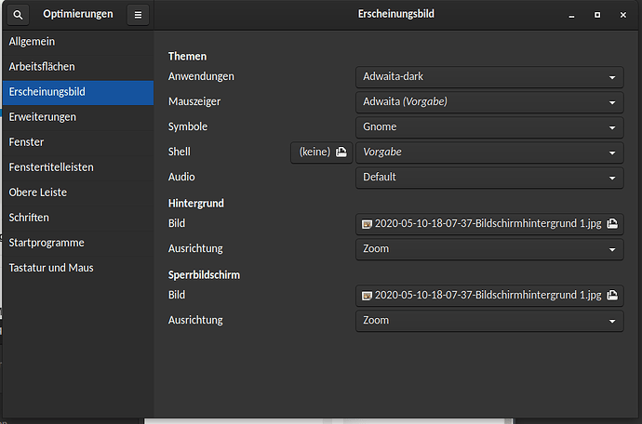Screen dimensions: 642x424
Task: Click the search magnifier icon
Action: coord(19,14)
